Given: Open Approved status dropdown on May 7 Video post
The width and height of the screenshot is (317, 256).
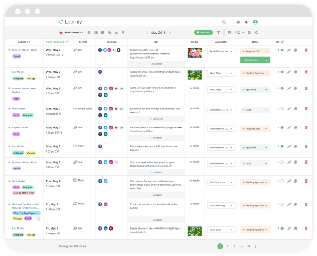Looking at the screenshot, I should click(x=255, y=148).
